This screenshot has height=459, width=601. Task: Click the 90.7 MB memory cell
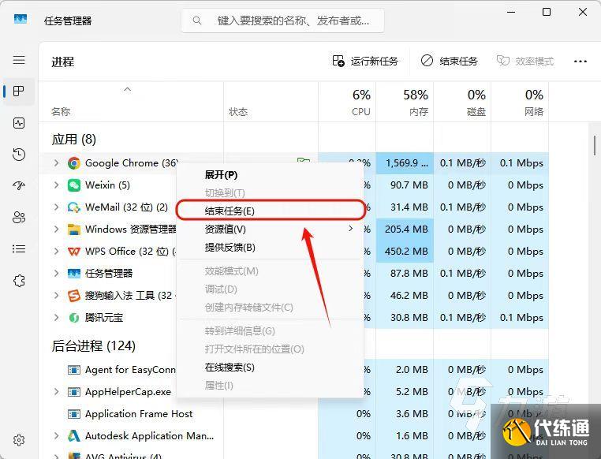[405, 185]
